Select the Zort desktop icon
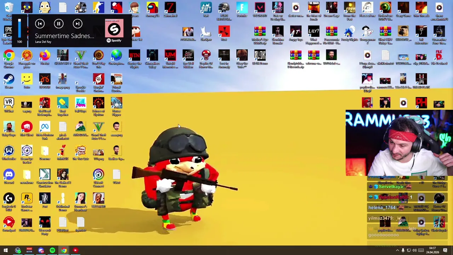453x255 pixels. 45,200
